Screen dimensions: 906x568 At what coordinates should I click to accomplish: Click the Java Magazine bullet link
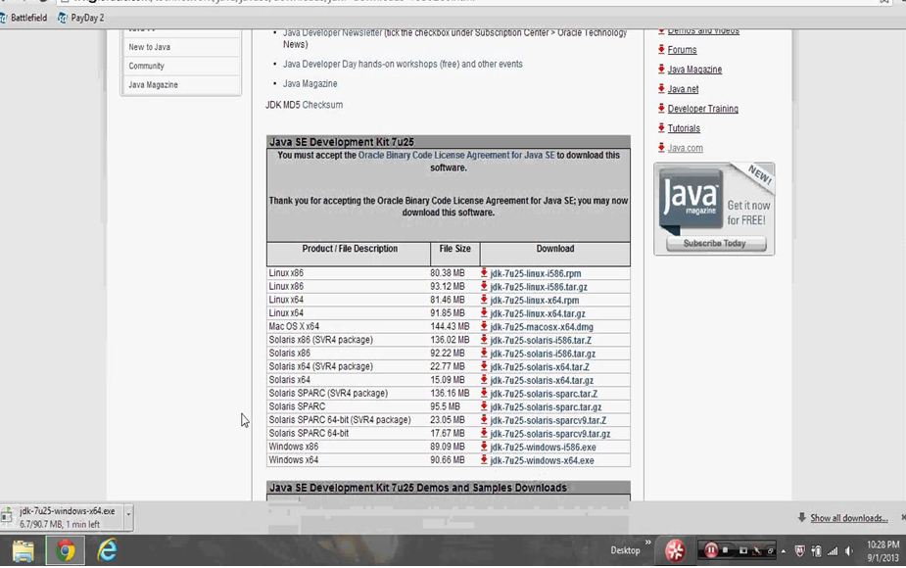point(310,84)
